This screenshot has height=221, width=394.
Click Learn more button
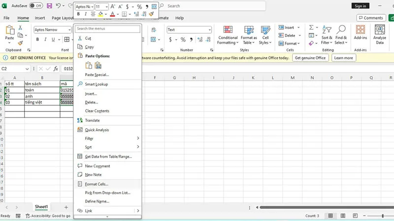pos(343,58)
